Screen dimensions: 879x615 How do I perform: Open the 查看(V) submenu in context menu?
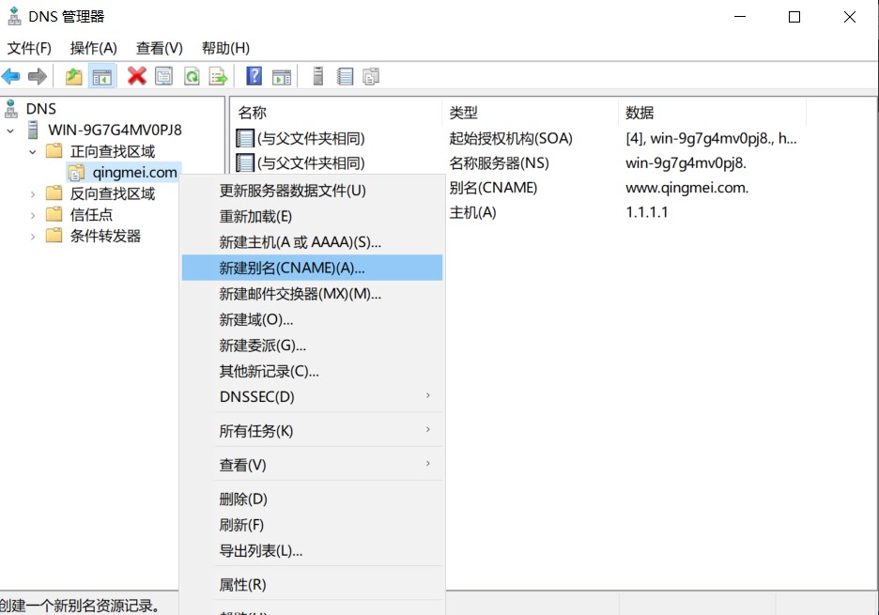pos(312,465)
